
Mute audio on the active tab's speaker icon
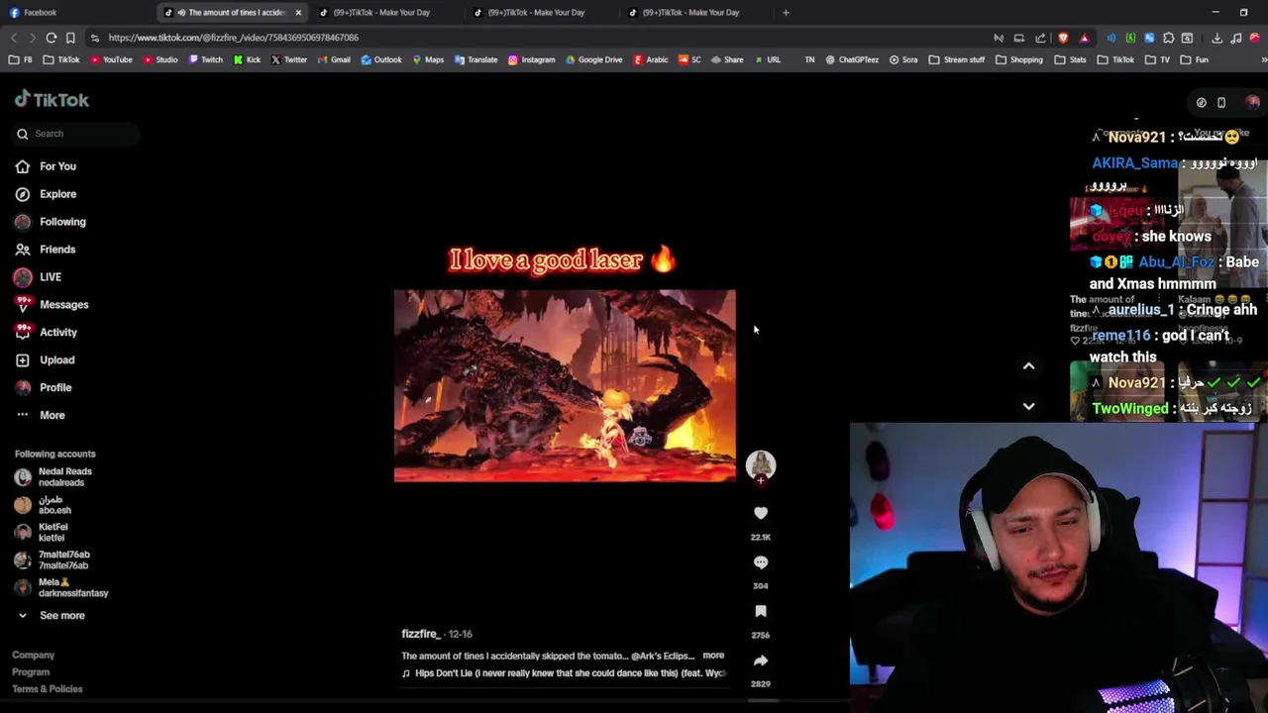pyautogui.click(x=180, y=13)
